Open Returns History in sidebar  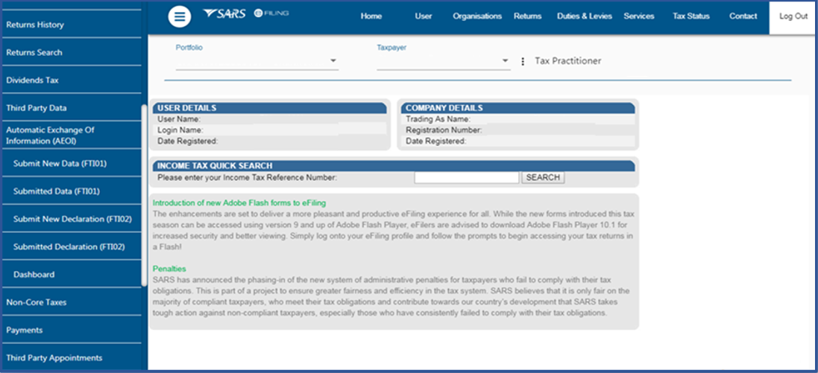[x=35, y=25]
